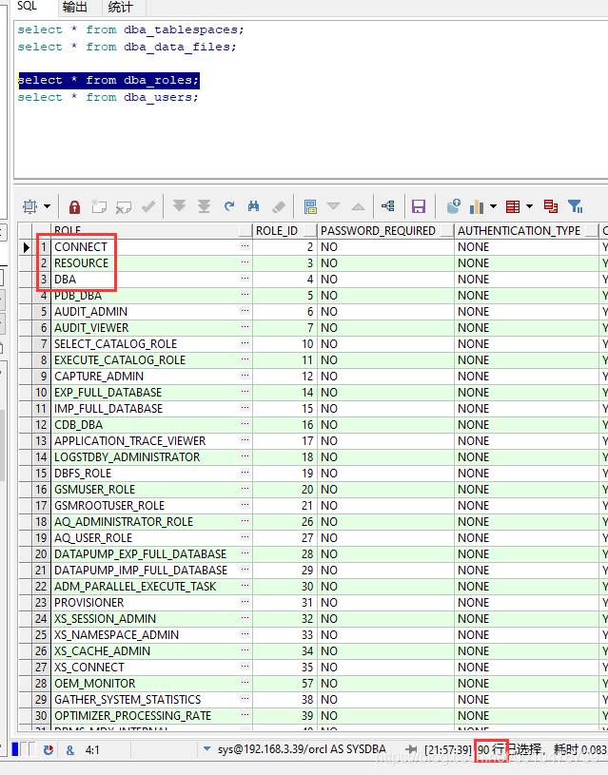608x775 pixels.
Task: Click the red copy-tables icon
Action: 551,206
